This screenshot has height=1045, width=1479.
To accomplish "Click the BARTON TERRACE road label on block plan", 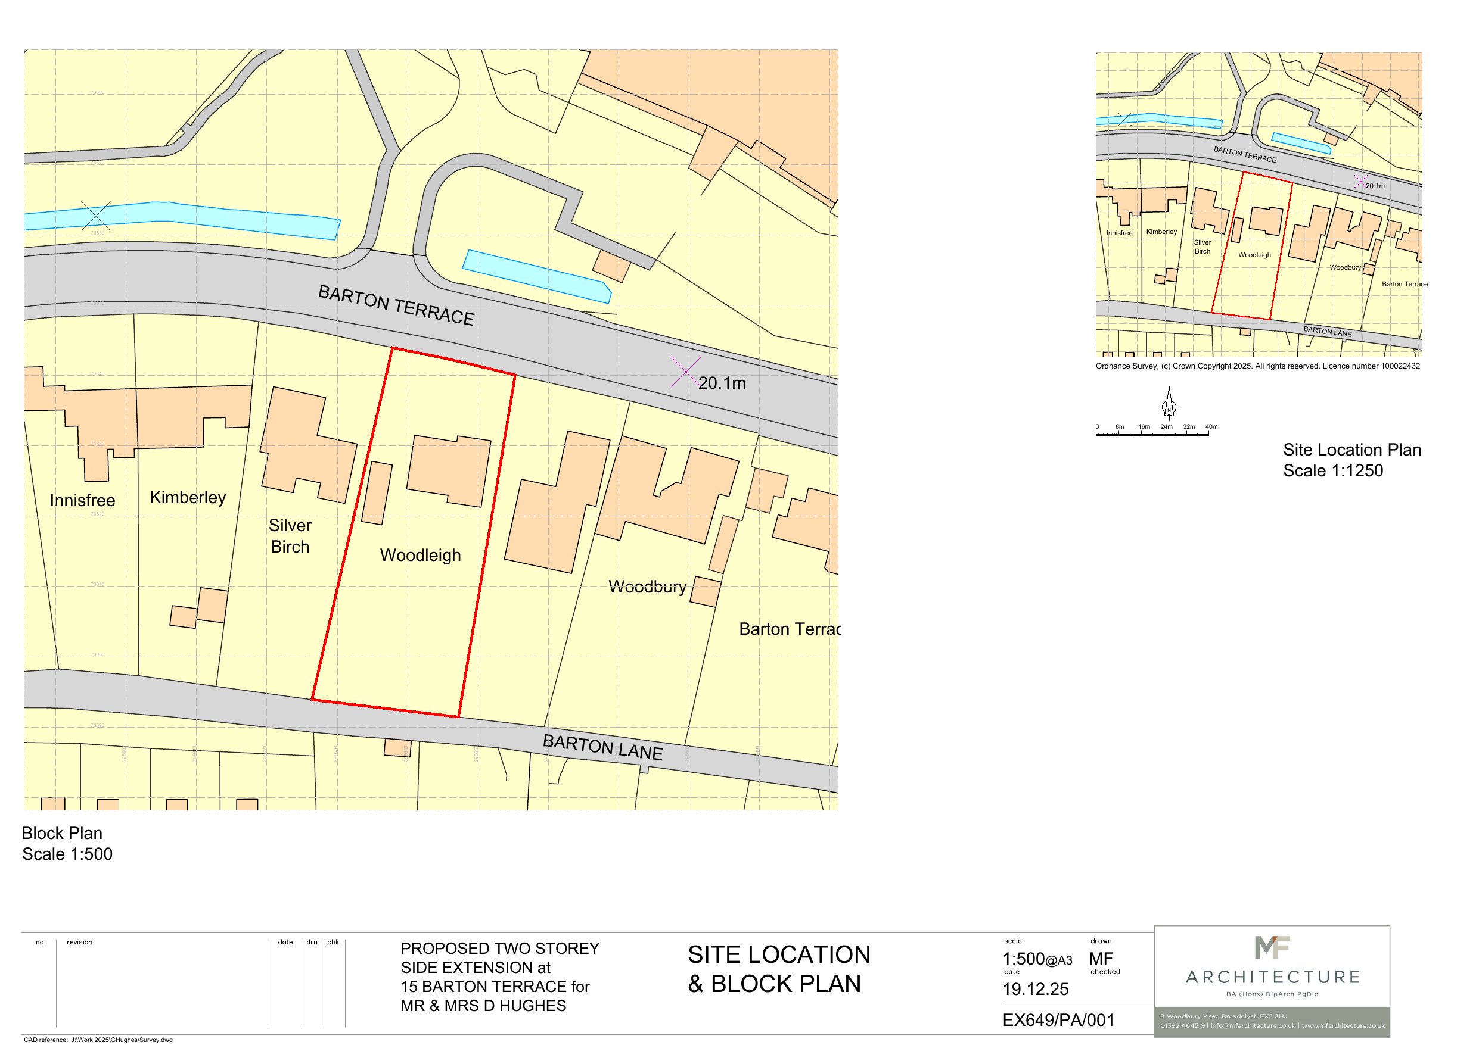I will tap(396, 306).
